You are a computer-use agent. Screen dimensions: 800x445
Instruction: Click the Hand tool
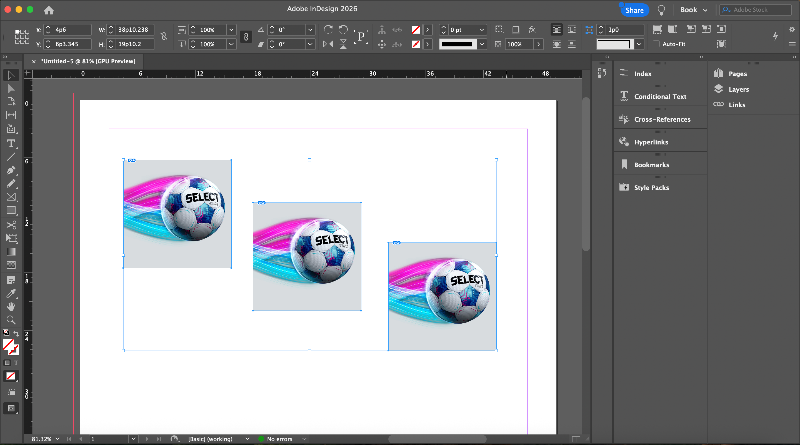click(11, 306)
